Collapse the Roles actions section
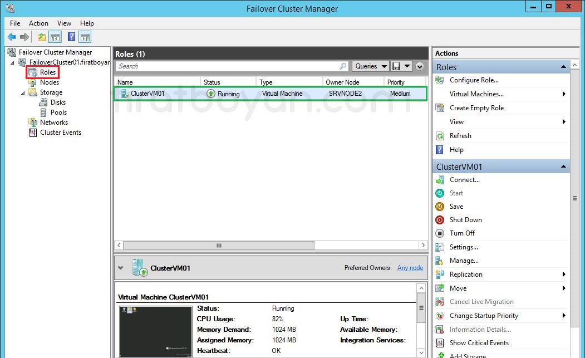The width and height of the screenshot is (585, 358). (563, 67)
